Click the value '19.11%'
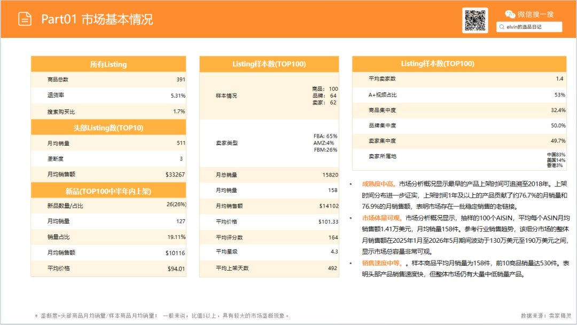The image size is (577, 325). (177, 237)
